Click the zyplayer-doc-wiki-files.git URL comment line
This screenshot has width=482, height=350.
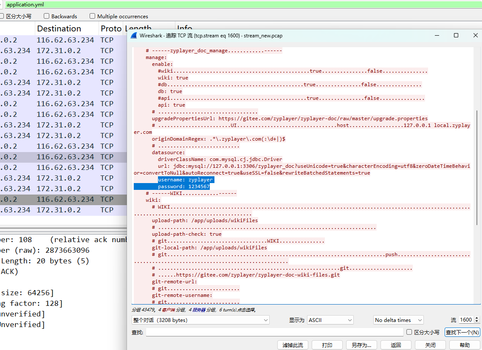coord(246,275)
